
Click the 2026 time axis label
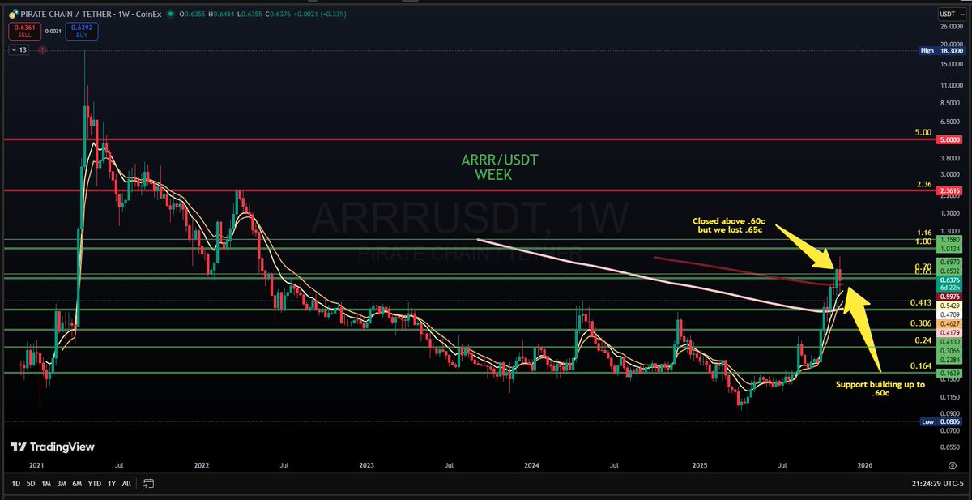point(864,465)
